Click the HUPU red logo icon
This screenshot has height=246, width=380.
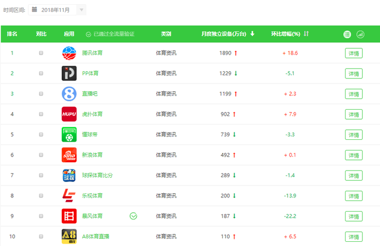[x=69, y=114]
